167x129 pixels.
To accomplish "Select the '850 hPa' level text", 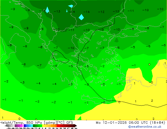I will (34, 123).
